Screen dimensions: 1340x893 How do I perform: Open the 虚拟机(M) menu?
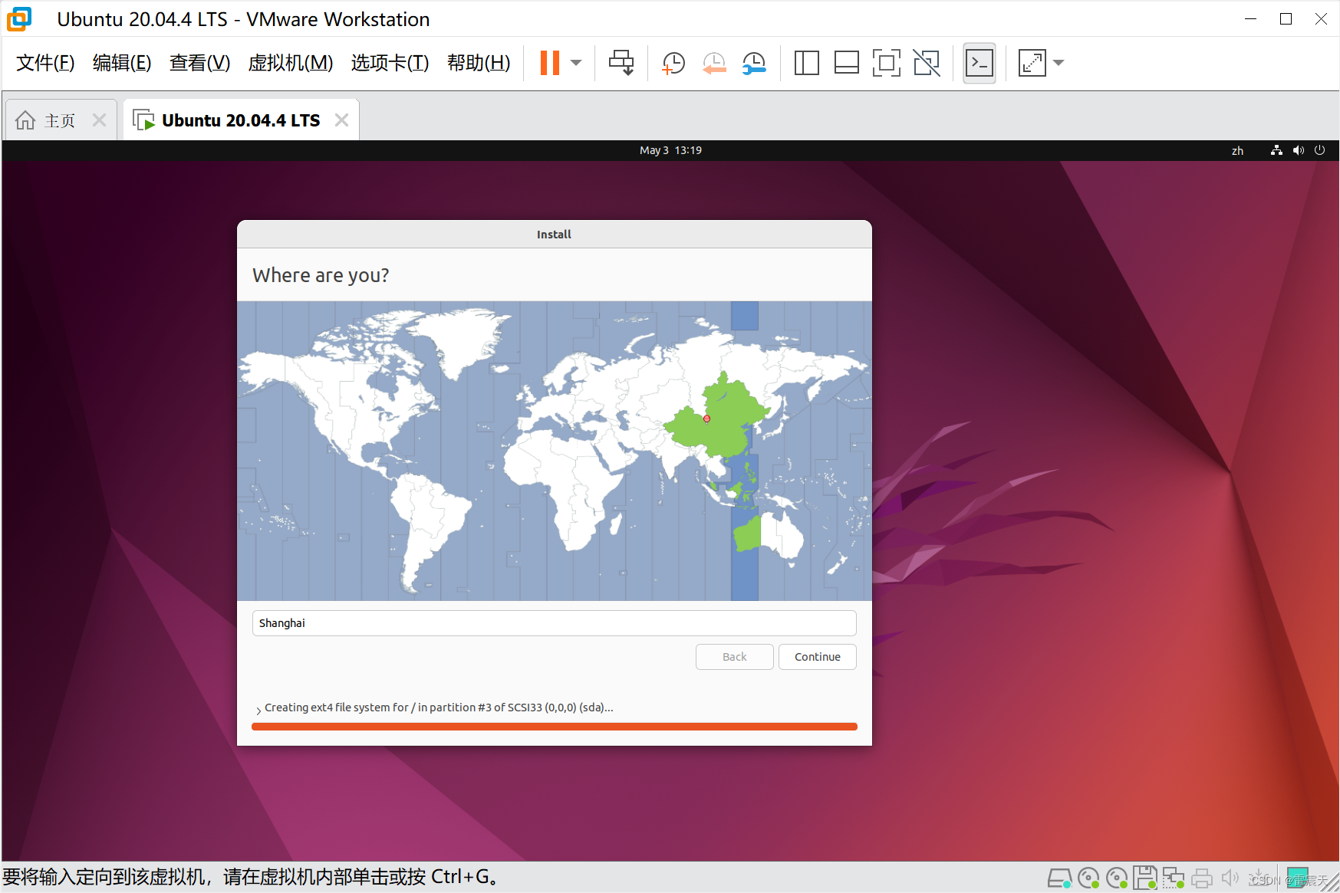tap(291, 63)
